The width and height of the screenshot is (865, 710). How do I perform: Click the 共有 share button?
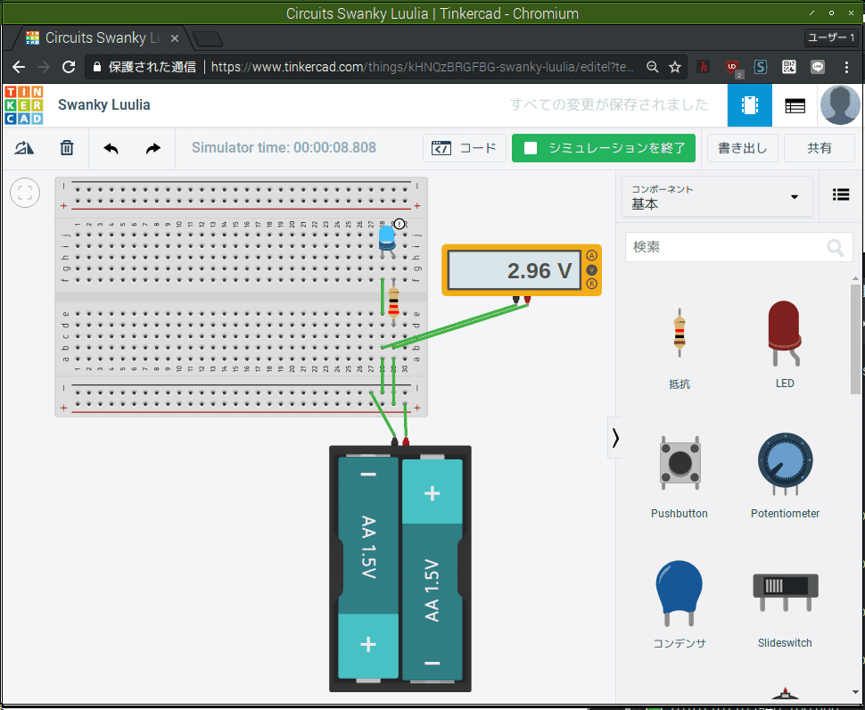coord(820,148)
